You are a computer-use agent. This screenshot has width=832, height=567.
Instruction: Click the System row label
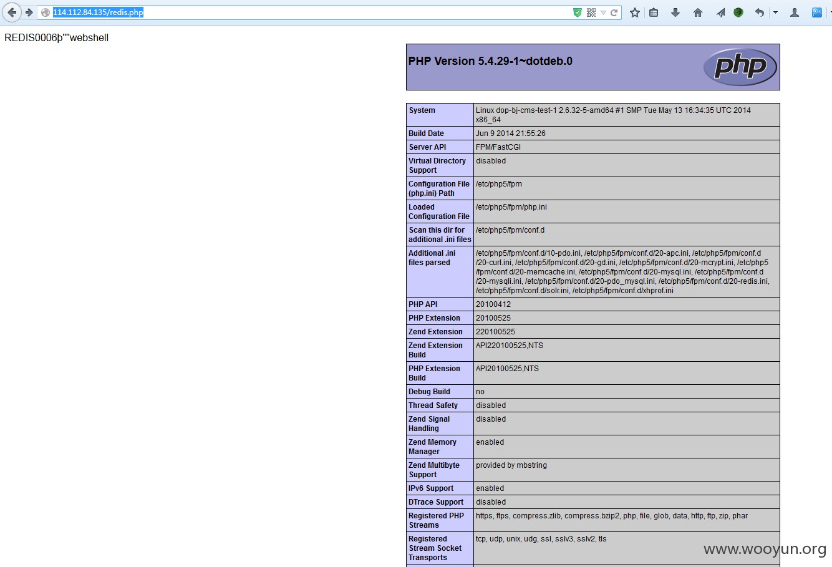click(x=422, y=110)
